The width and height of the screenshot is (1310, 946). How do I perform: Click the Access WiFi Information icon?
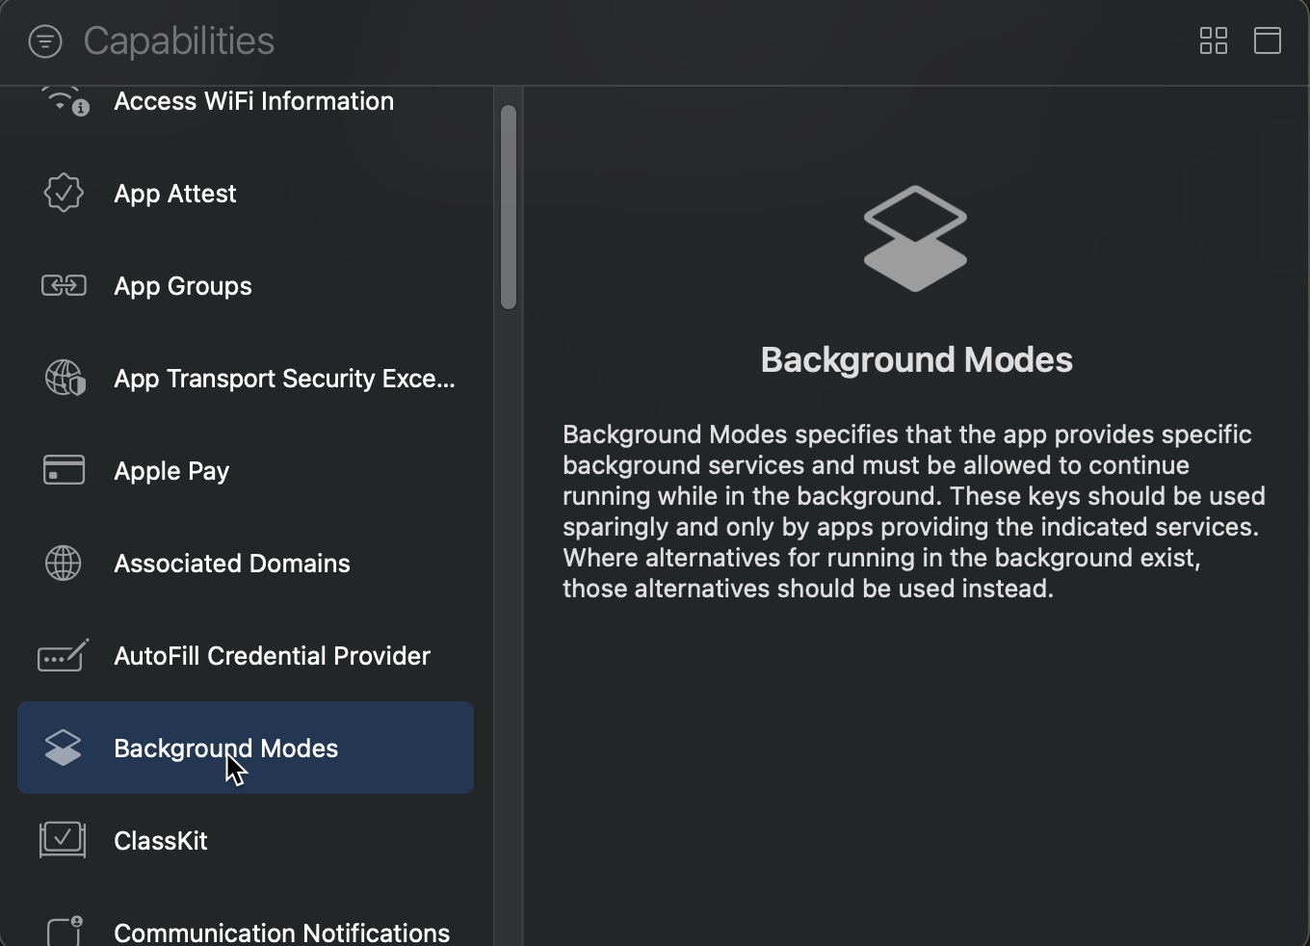click(x=65, y=100)
